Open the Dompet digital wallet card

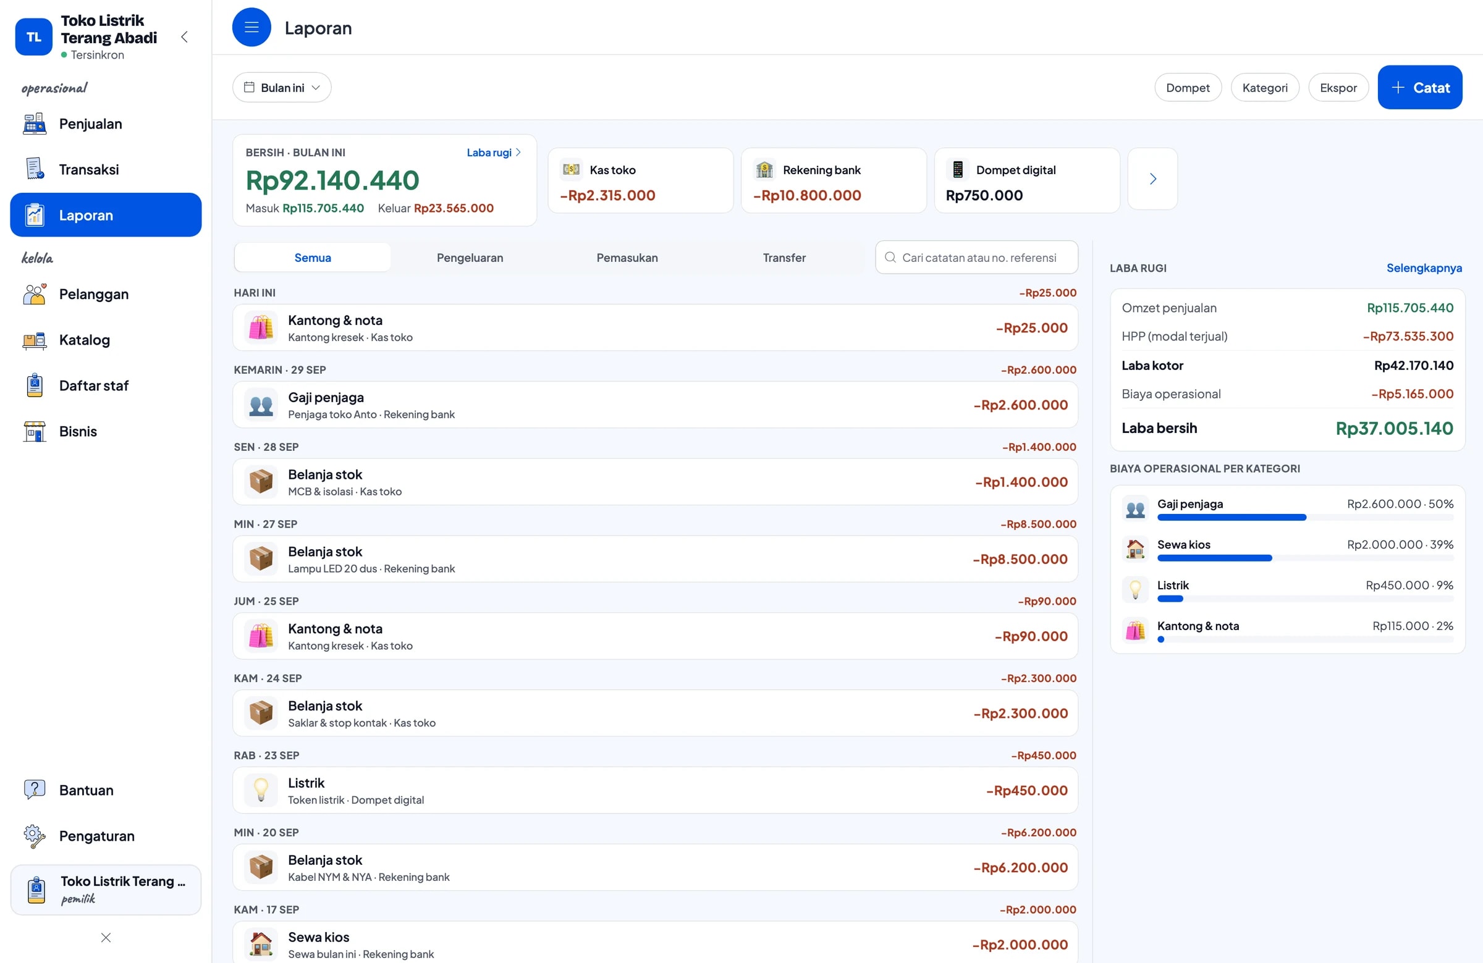(x=1027, y=180)
